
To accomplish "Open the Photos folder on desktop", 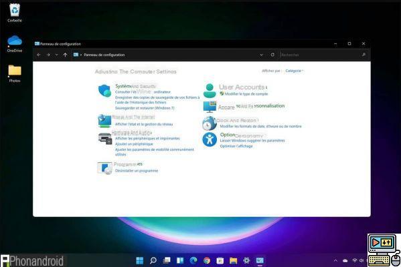I will click(15, 73).
